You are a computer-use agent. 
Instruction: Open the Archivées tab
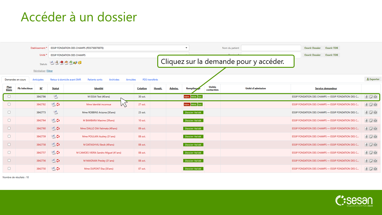point(114,80)
